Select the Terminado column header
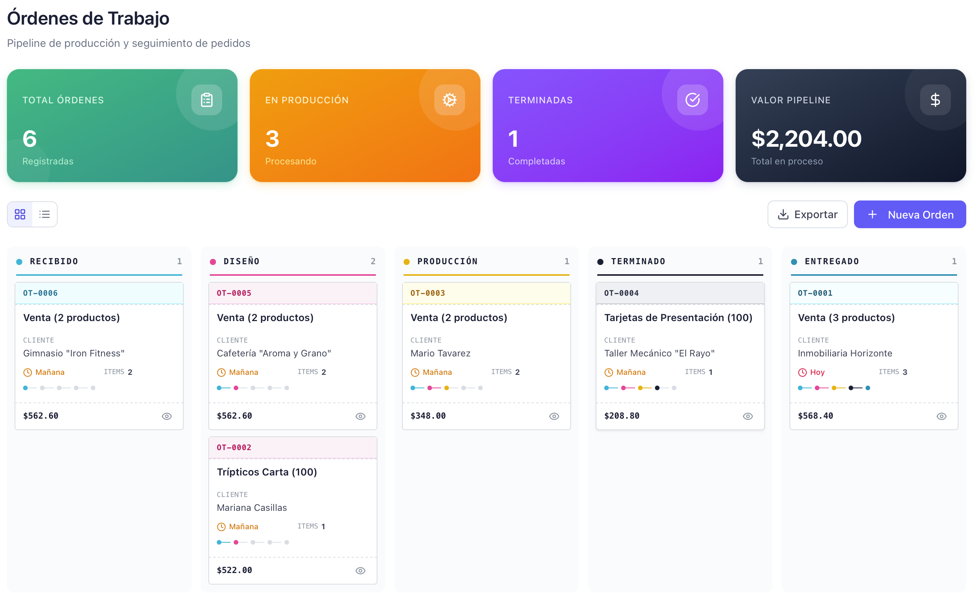 (x=638, y=261)
